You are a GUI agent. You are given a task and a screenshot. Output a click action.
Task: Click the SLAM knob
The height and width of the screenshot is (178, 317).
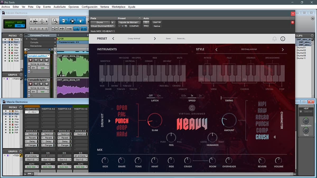[x=155, y=121]
